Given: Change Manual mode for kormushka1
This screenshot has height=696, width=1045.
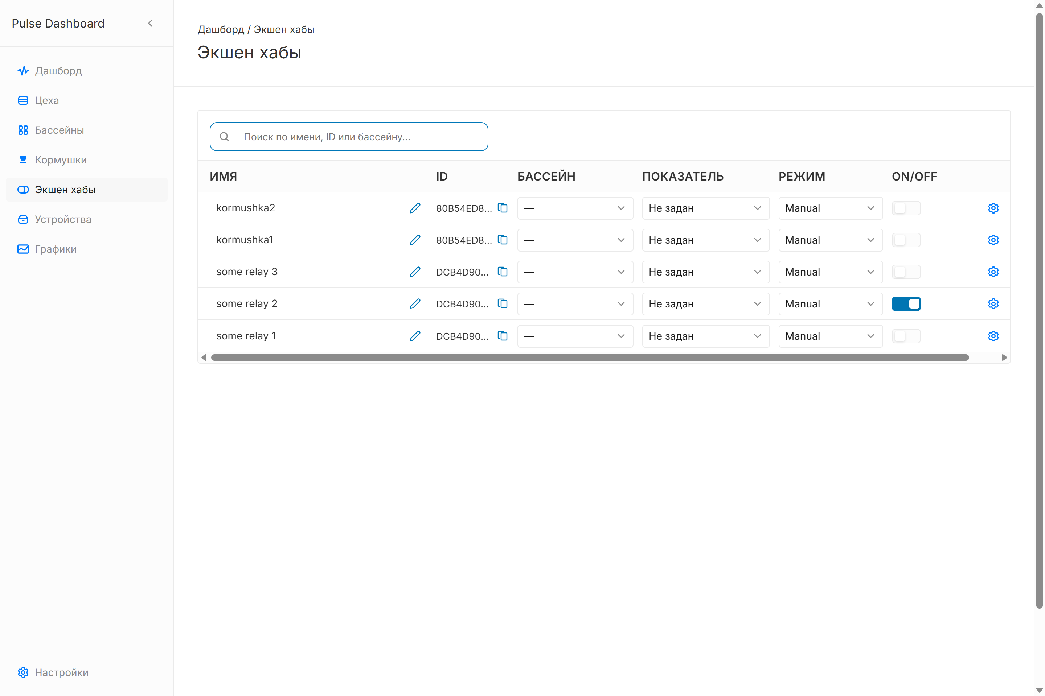Looking at the screenshot, I should tap(831, 240).
